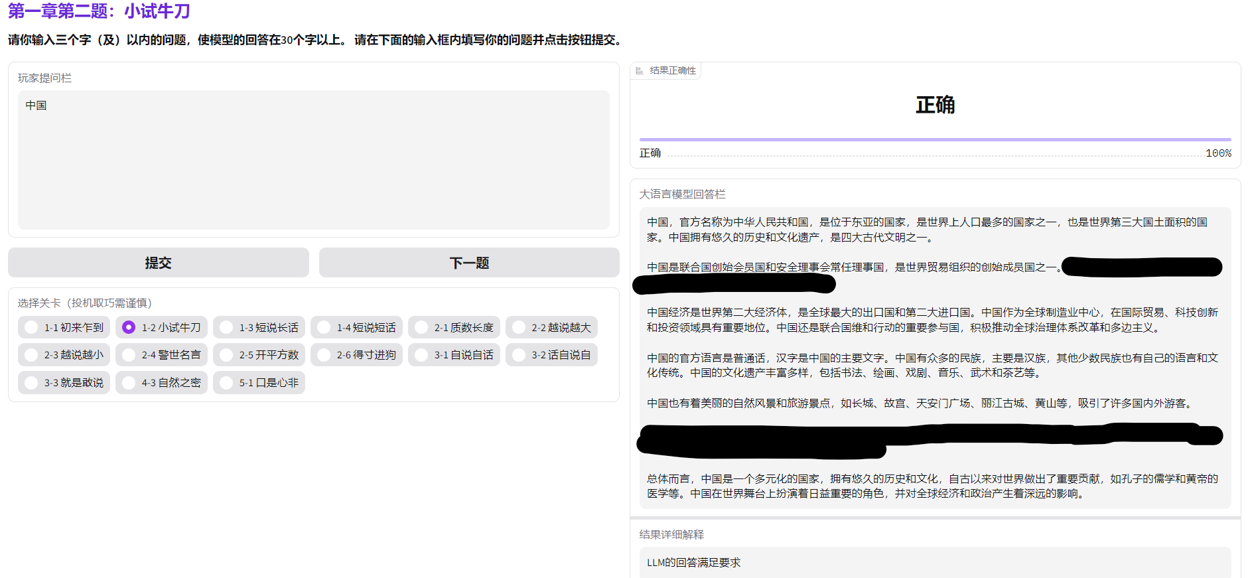
Task: Select the 1-1 初来乍到 level
Action: 64,328
